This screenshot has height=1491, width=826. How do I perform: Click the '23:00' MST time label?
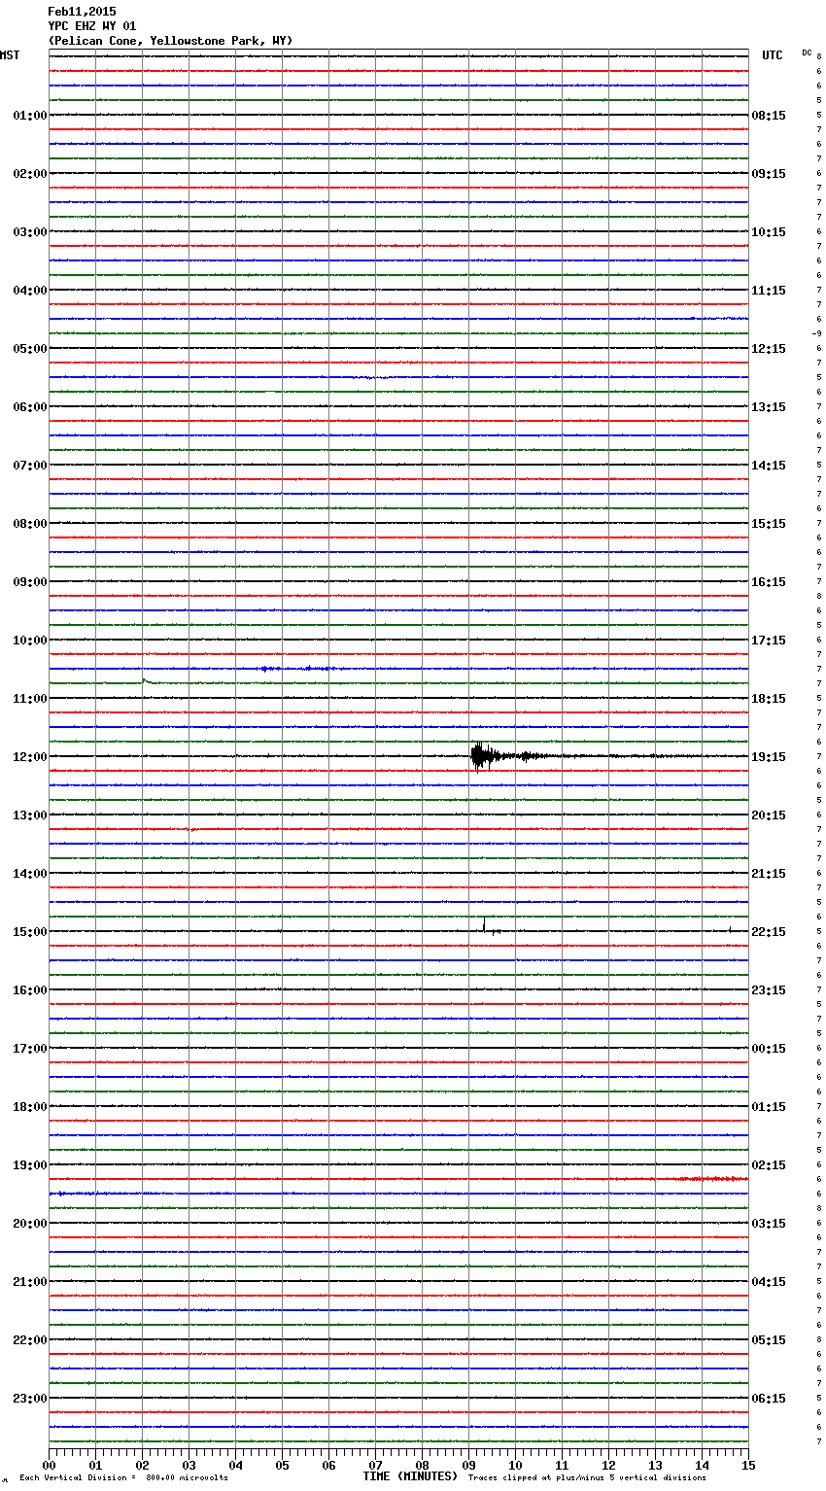(x=29, y=1399)
